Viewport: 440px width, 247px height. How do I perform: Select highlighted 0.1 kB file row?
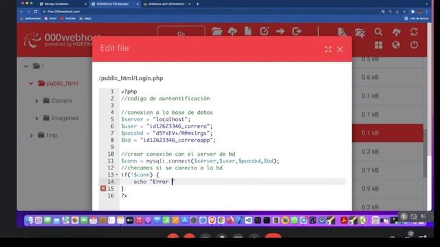tap(388, 132)
